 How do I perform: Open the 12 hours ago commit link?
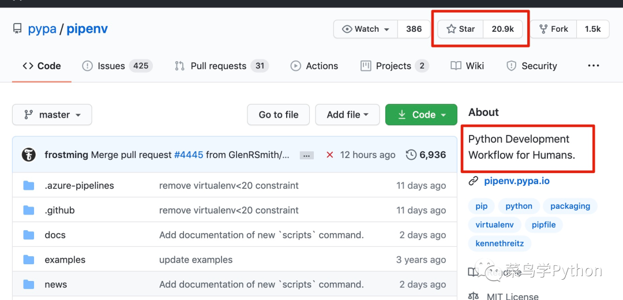(x=367, y=155)
